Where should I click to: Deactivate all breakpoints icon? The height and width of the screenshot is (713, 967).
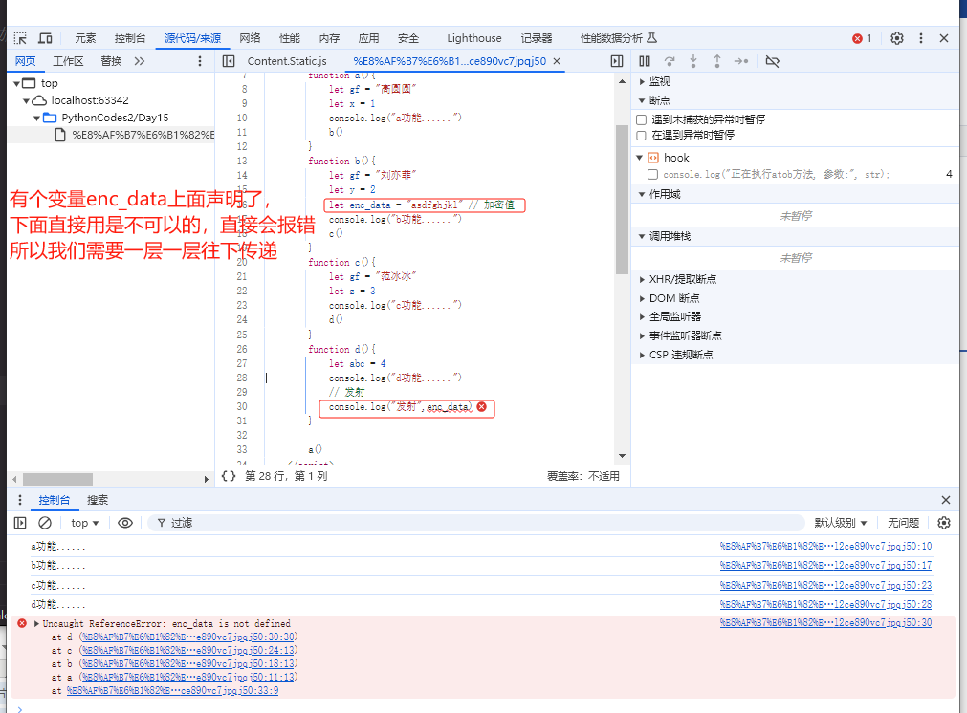coord(772,61)
